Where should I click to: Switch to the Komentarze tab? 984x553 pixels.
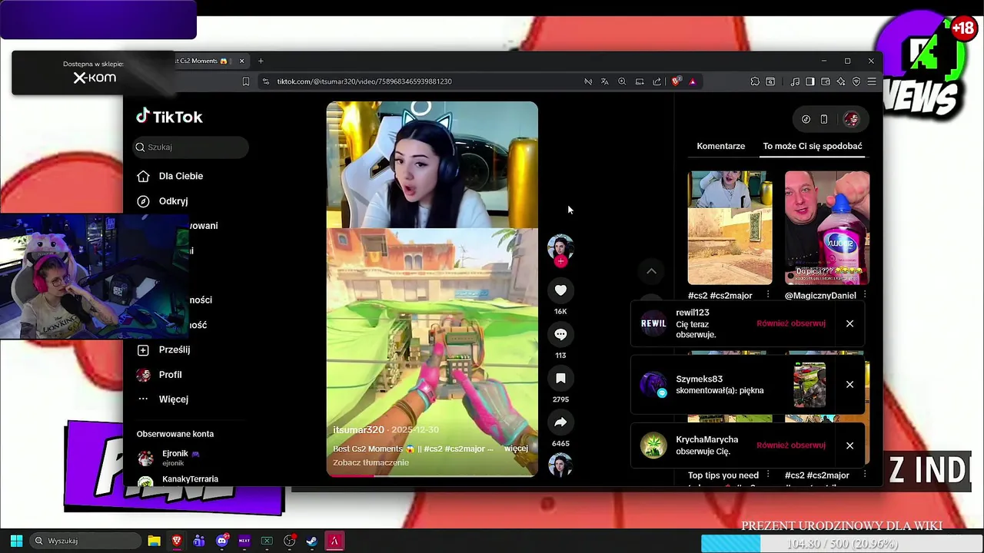pyautogui.click(x=720, y=146)
